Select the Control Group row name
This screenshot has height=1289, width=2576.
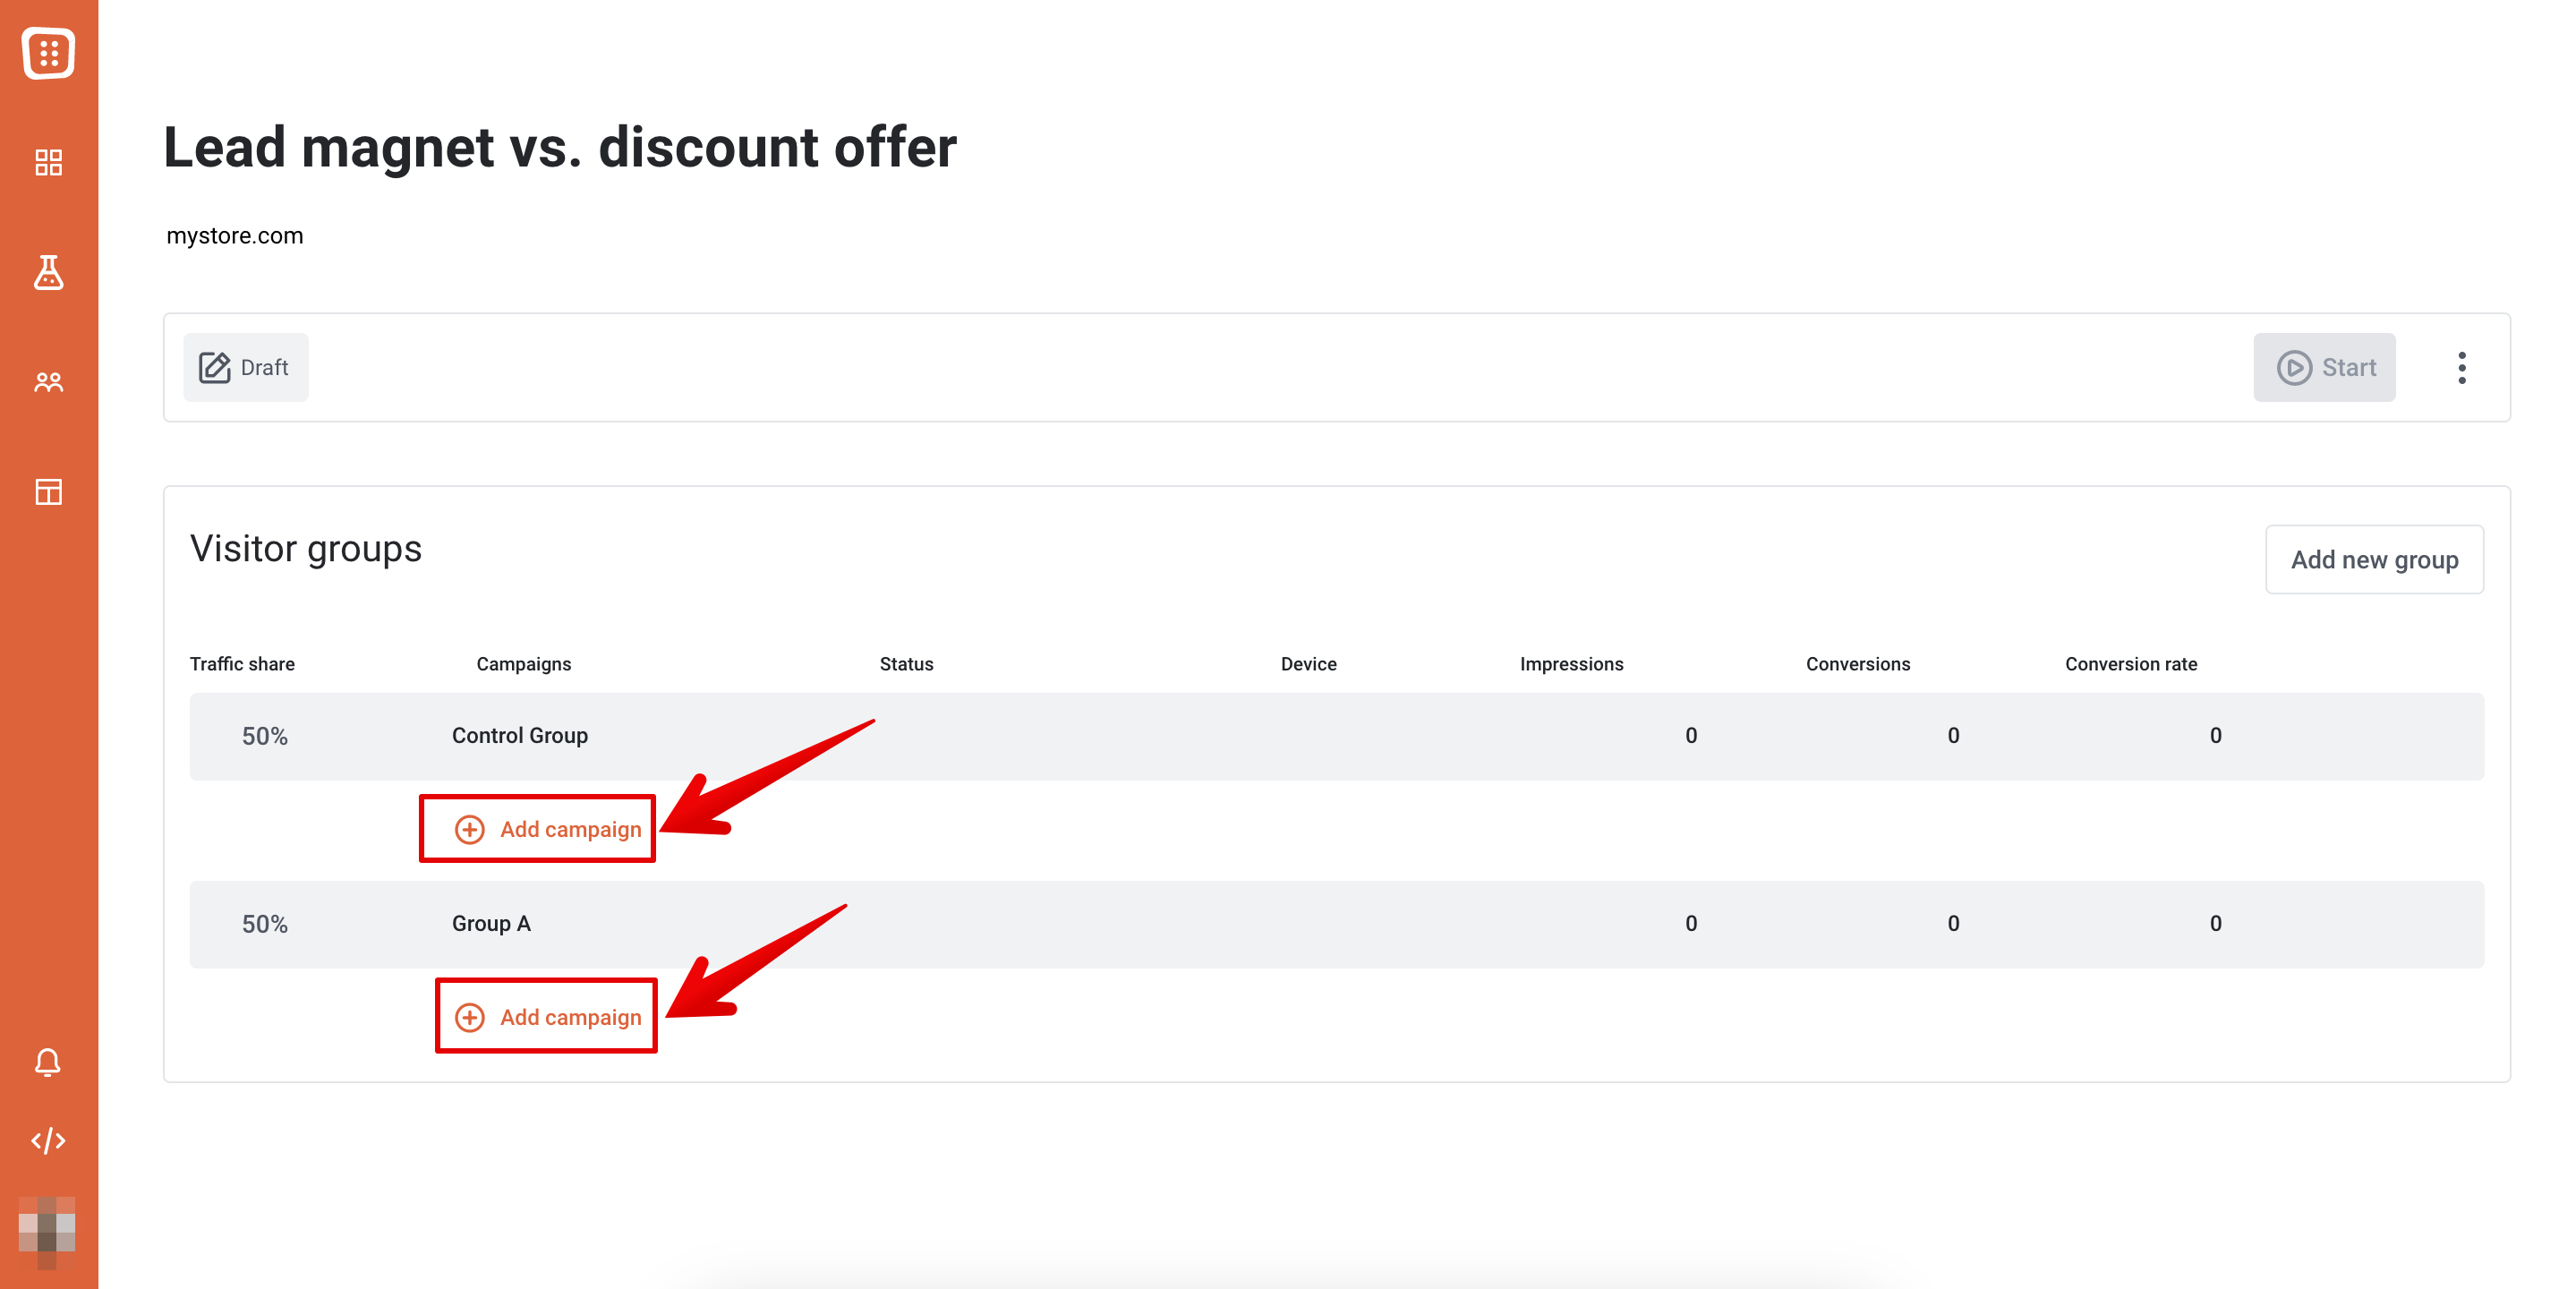pos(520,736)
